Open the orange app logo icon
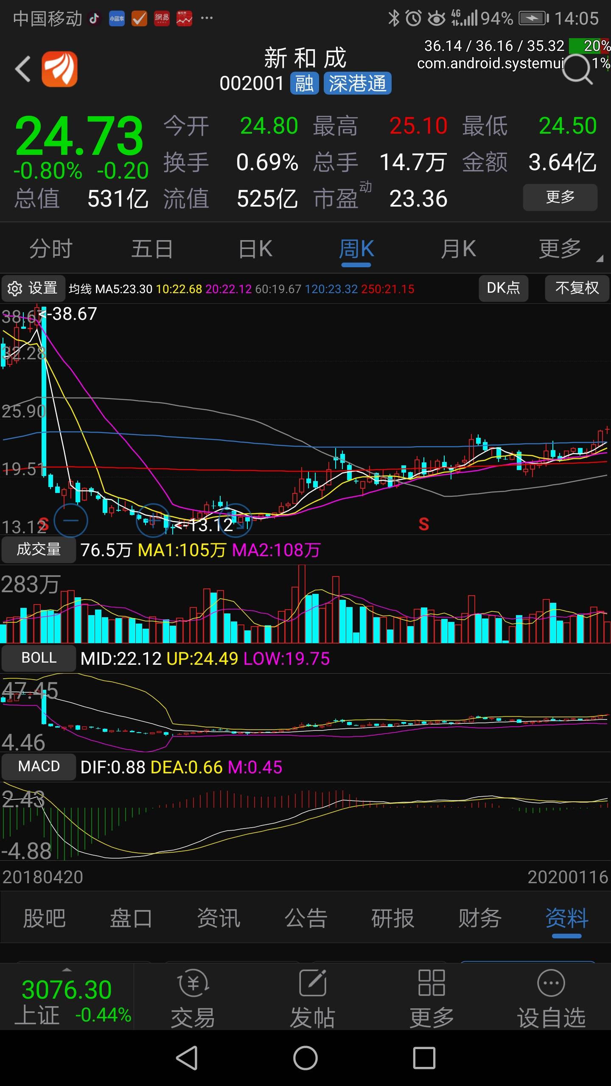This screenshot has width=611, height=1086. [59, 69]
